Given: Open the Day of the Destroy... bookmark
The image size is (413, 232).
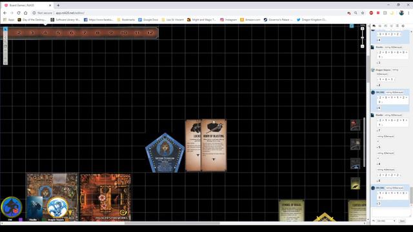Looking at the screenshot, I should pyautogui.click(x=32, y=20).
